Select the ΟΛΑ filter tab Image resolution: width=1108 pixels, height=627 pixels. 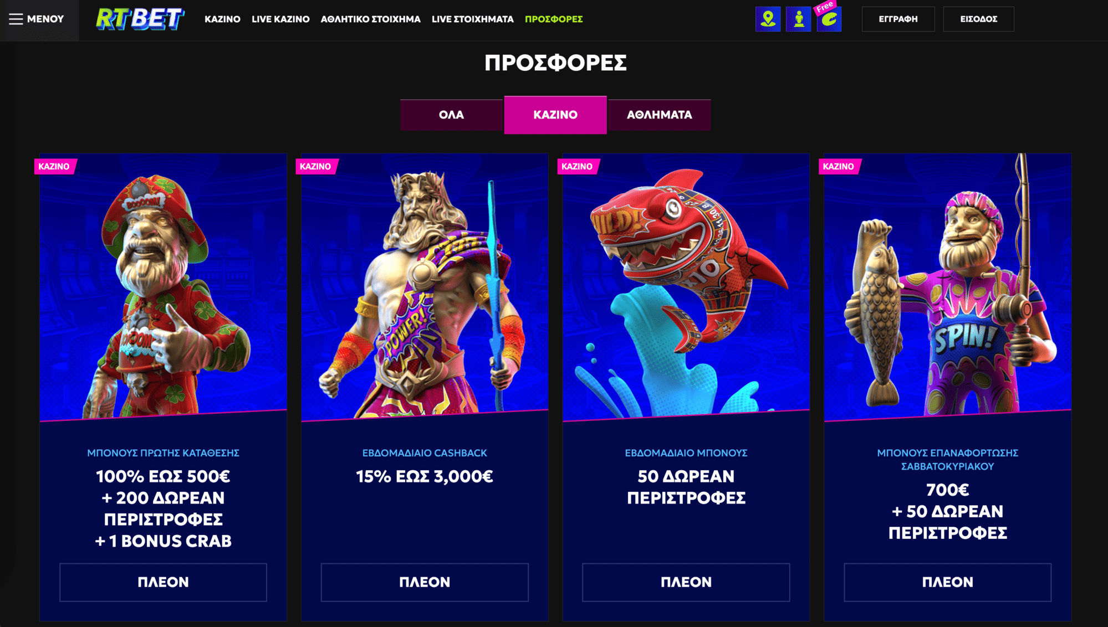click(451, 115)
